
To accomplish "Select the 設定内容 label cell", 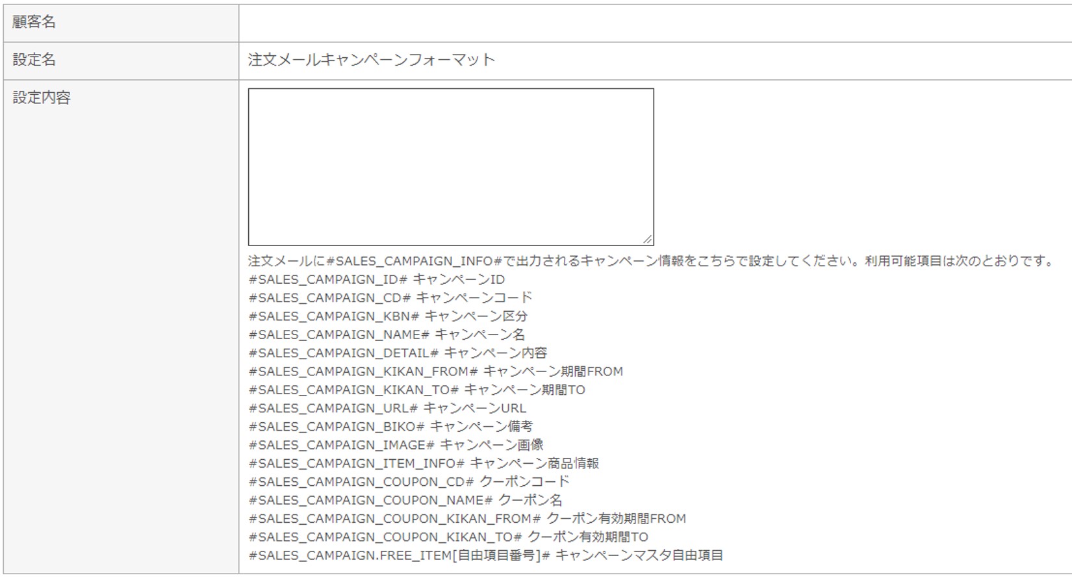I will click(x=121, y=327).
